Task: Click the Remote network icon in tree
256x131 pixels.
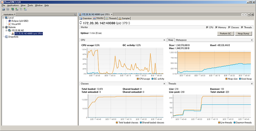Action: pyautogui.click(x=6, y=27)
